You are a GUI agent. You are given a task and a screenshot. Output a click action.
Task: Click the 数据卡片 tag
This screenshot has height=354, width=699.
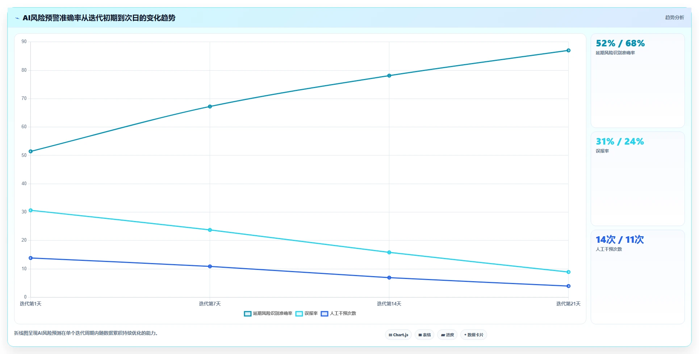(x=474, y=335)
